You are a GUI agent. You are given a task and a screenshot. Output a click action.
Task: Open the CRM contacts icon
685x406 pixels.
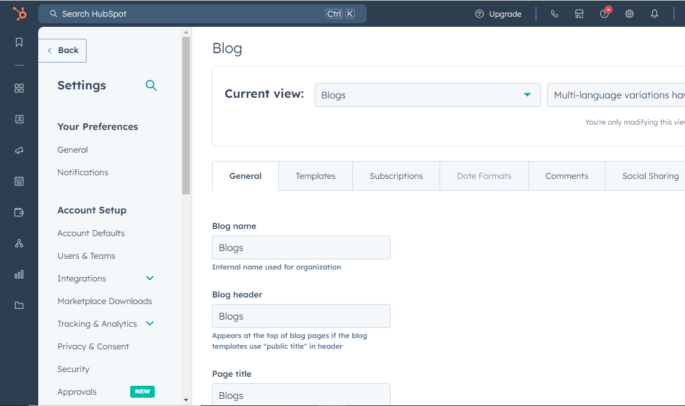(19, 119)
